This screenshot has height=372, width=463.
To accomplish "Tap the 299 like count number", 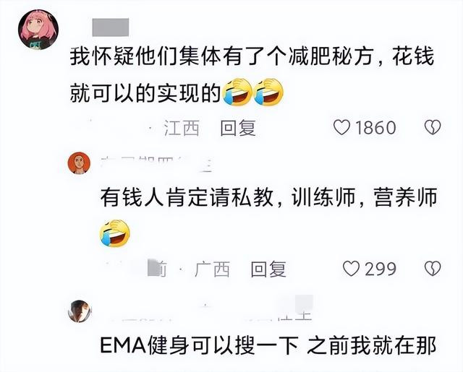I will 381,269.
